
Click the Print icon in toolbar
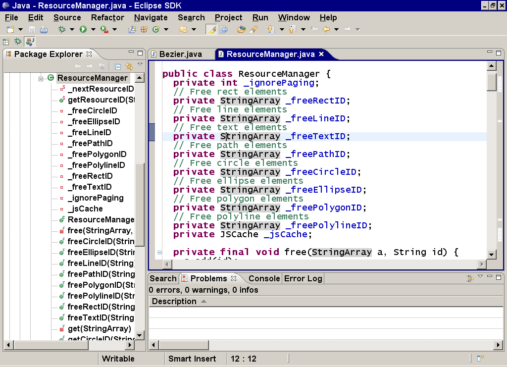44,30
